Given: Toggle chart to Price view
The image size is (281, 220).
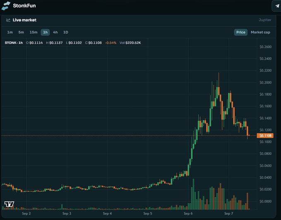Looking at the screenshot, I should [241, 32].
